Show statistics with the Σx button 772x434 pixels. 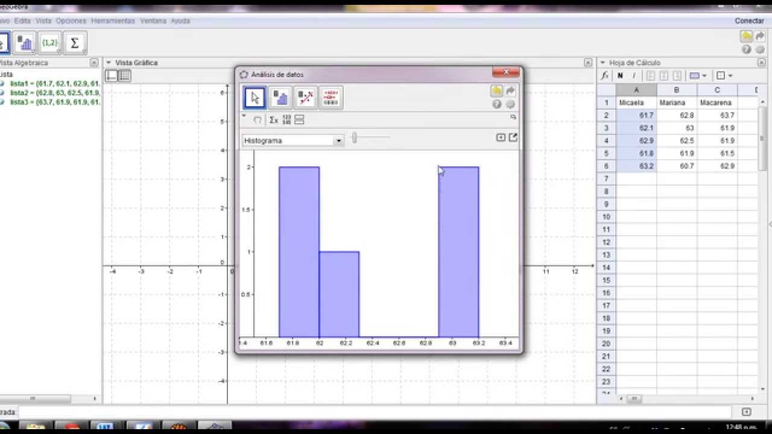pos(274,120)
